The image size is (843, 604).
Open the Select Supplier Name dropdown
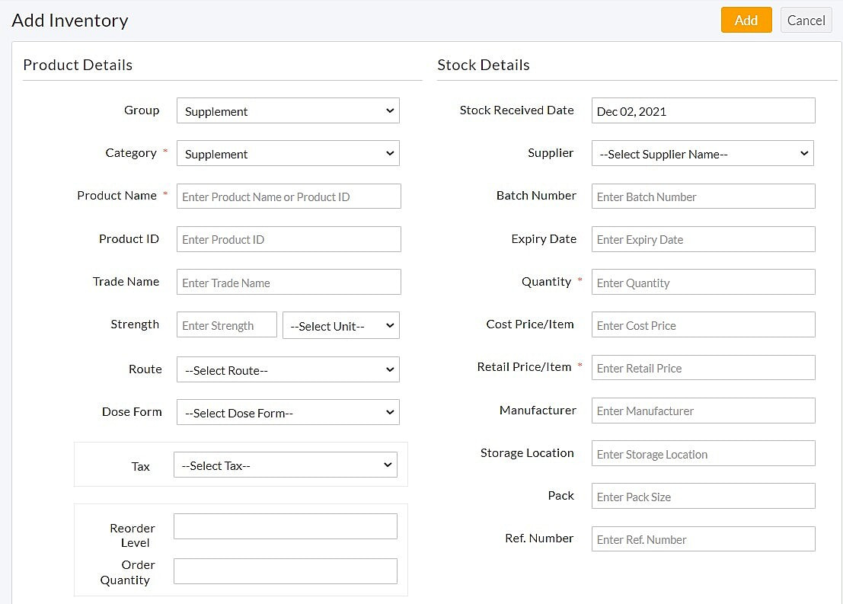pos(702,154)
